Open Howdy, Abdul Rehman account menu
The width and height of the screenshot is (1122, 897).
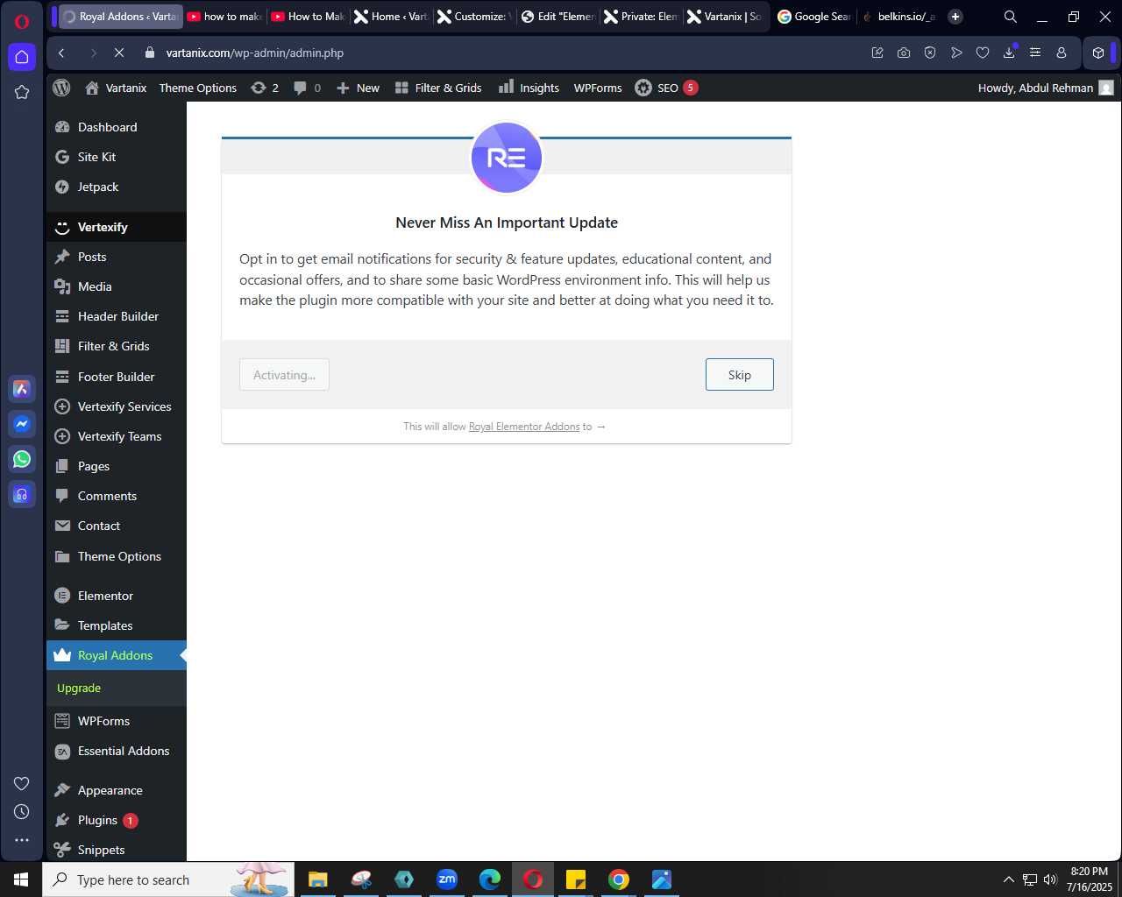click(x=1045, y=88)
